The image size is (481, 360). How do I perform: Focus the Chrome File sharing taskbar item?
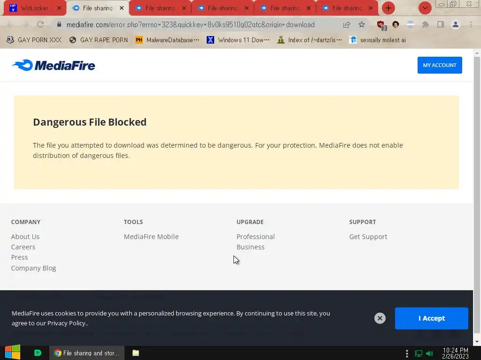(87, 353)
